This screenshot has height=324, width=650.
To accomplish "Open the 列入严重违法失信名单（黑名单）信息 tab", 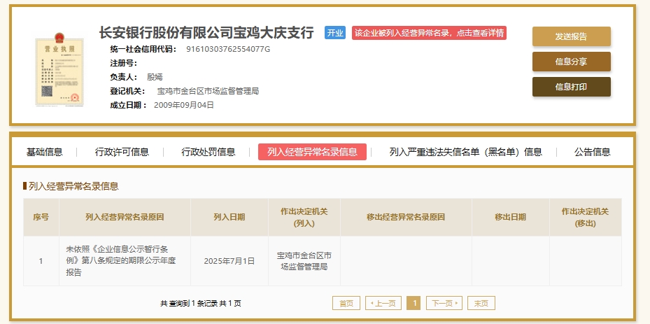I will (x=465, y=152).
